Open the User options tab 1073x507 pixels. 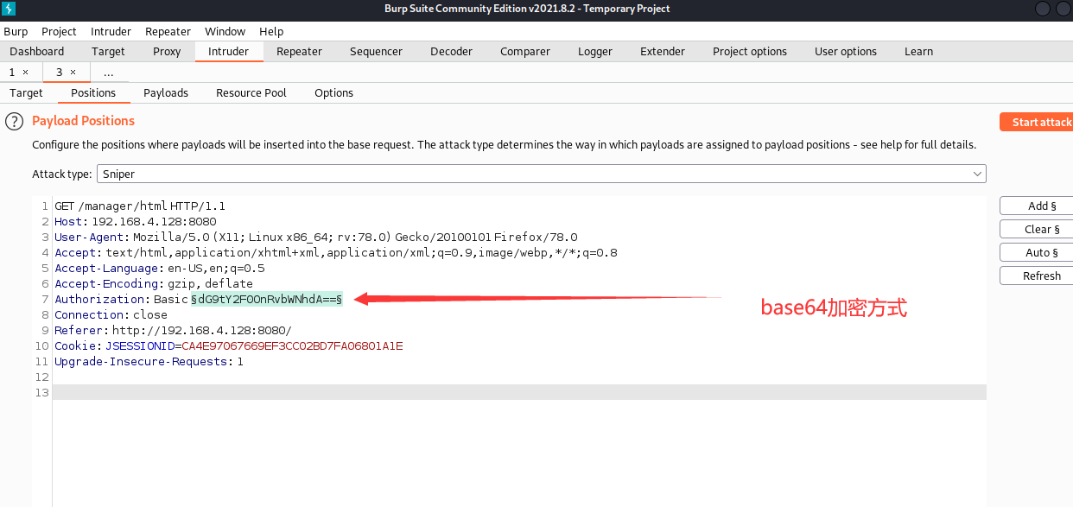click(846, 51)
